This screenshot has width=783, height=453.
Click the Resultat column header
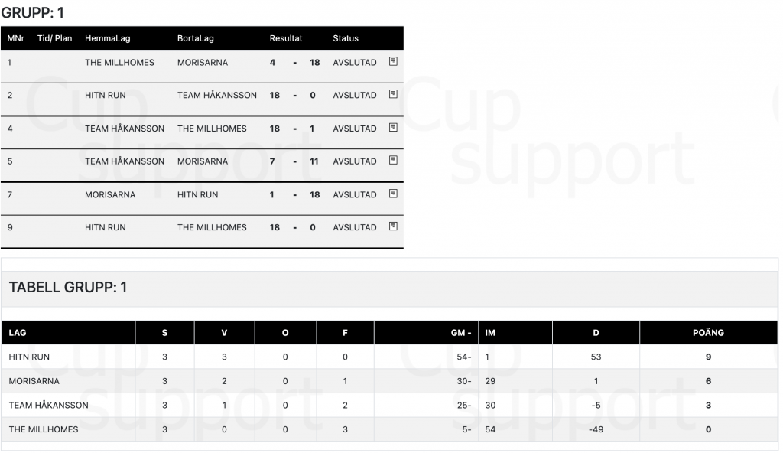pos(286,38)
